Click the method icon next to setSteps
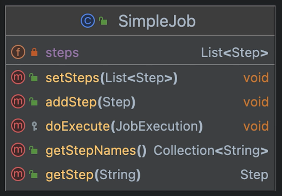 click(x=18, y=77)
